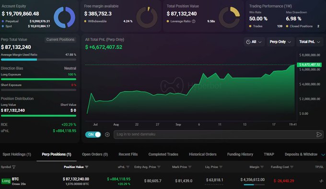
Task: Click the BTC margin usage bar
Action: coord(254,185)
